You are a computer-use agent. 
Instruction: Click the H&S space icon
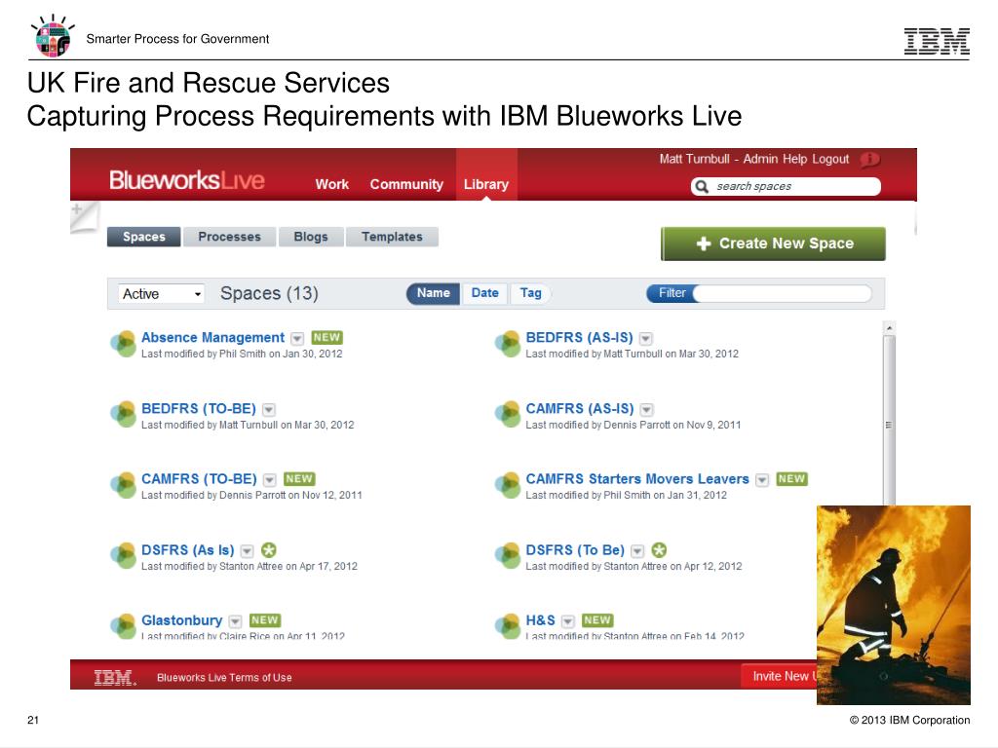tap(508, 626)
